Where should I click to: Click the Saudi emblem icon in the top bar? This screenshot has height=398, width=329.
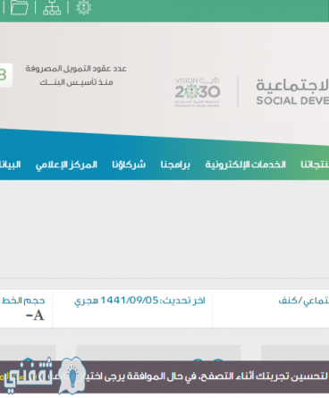[83, 7]
